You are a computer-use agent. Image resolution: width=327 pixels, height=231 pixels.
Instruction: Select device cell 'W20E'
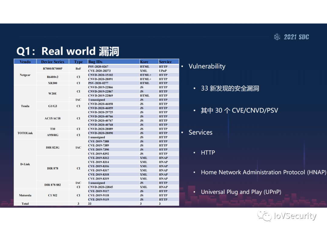point(53,94)
